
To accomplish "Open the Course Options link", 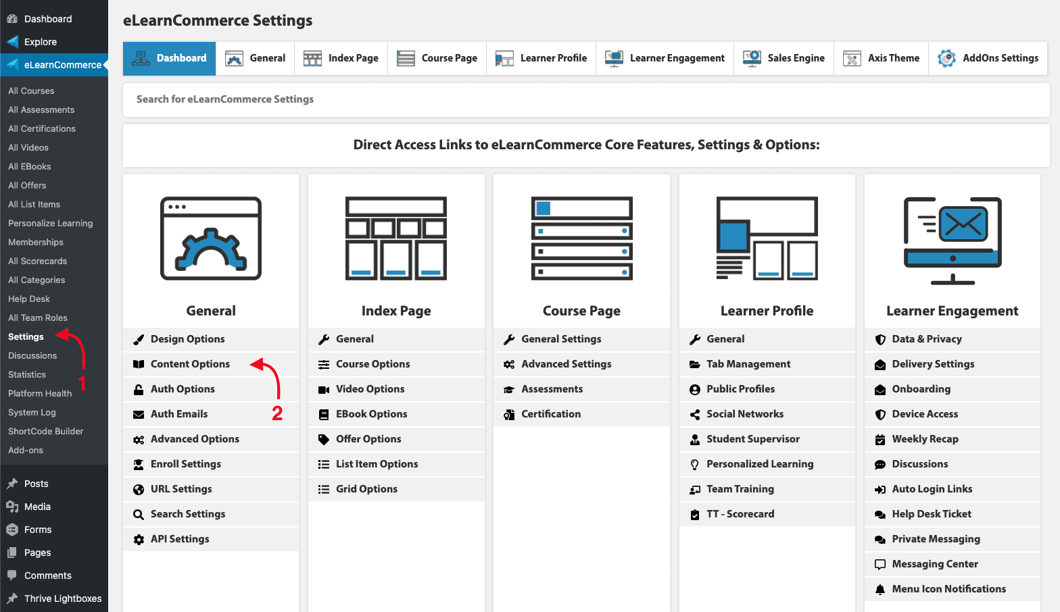I will pos(373,364).
